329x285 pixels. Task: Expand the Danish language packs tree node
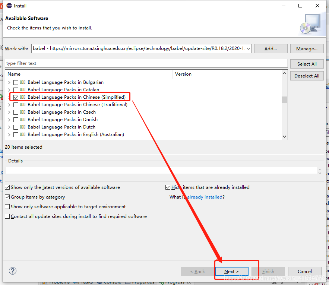(9, 120)
